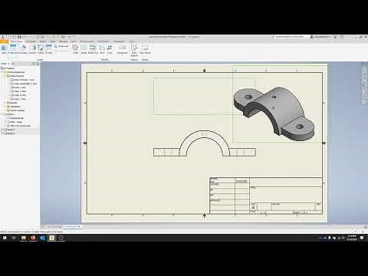Click the browser search icon
Image resolution: width=368 pixels, height=276 pixels.
click(33, 64)
